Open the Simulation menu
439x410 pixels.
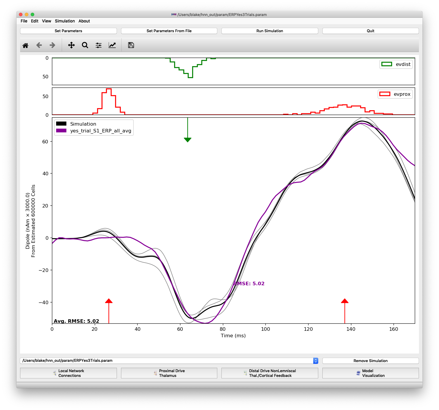point(65,21)
